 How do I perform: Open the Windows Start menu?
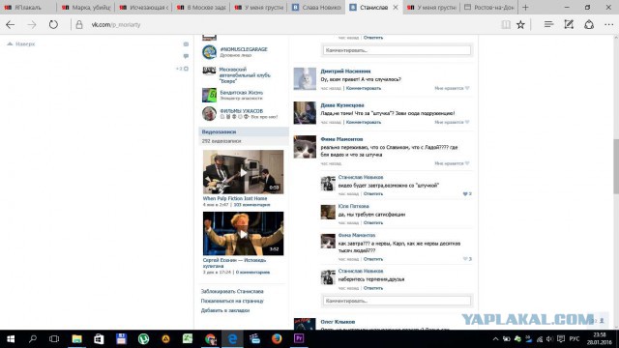click(11, 339)
